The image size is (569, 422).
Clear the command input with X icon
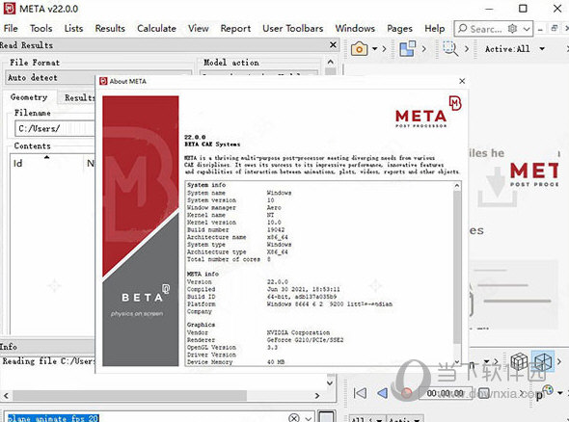pos(294,417)
